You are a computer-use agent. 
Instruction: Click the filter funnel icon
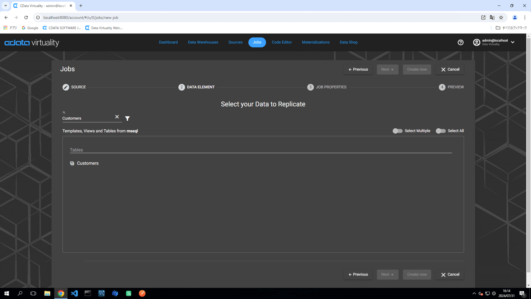(127, 118)
